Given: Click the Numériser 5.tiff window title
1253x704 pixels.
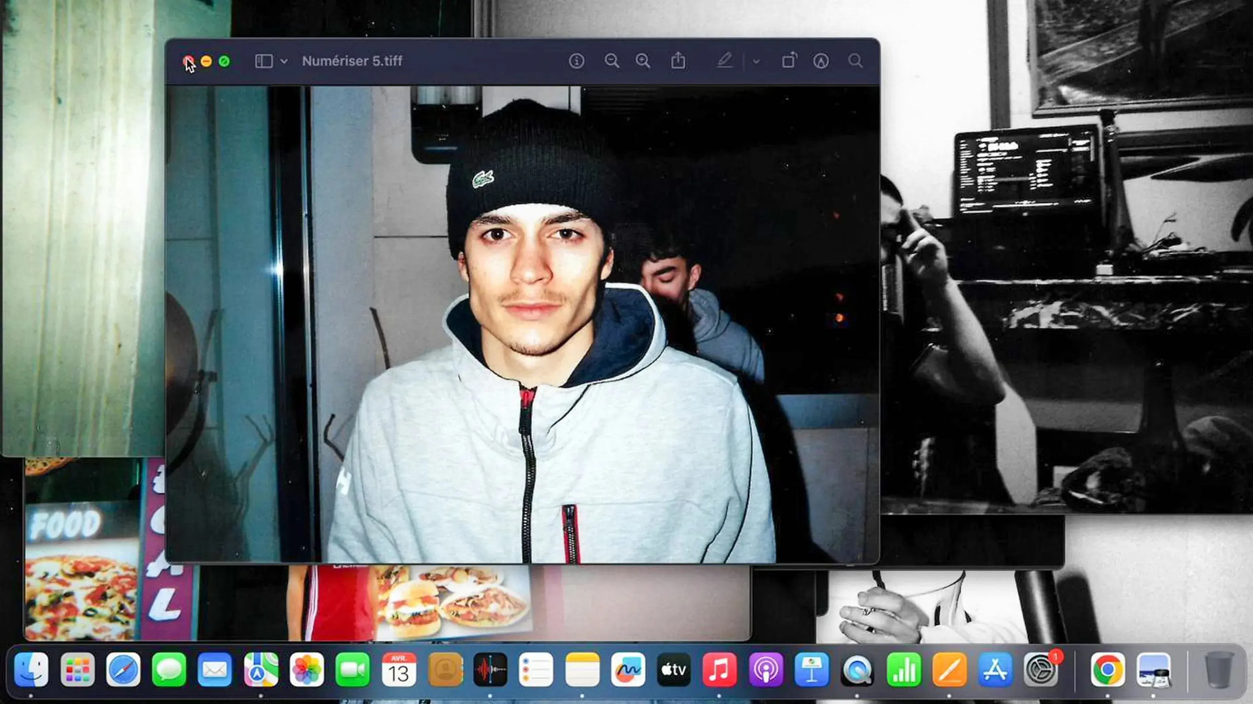Looking at the screenshot, I should (x=352, y=61).
